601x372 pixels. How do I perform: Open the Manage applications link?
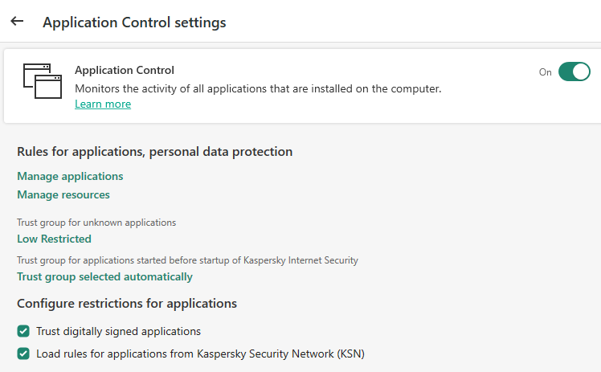[x=70, y=176]
